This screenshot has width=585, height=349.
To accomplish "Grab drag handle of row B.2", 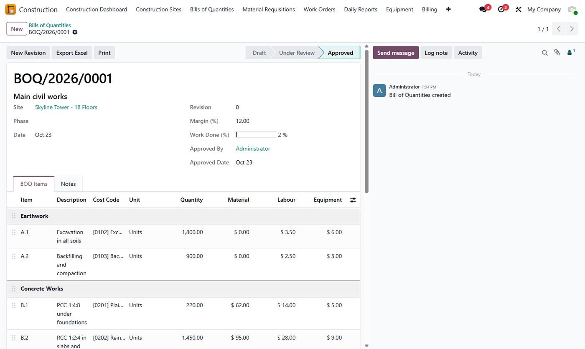I will tap(13, 338).
